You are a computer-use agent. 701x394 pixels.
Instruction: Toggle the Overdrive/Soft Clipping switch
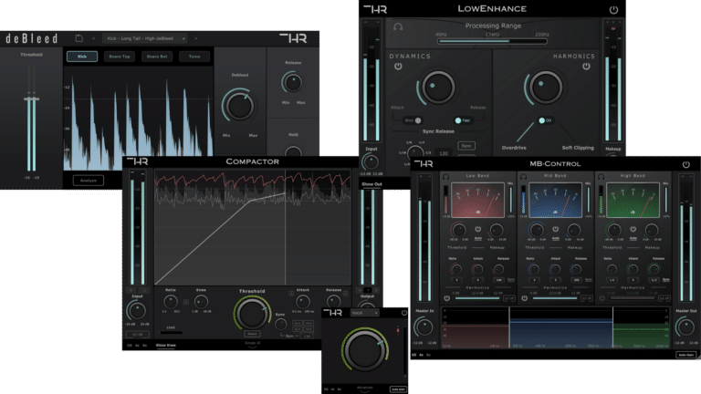pyautogui.click(x=543, y=120)
